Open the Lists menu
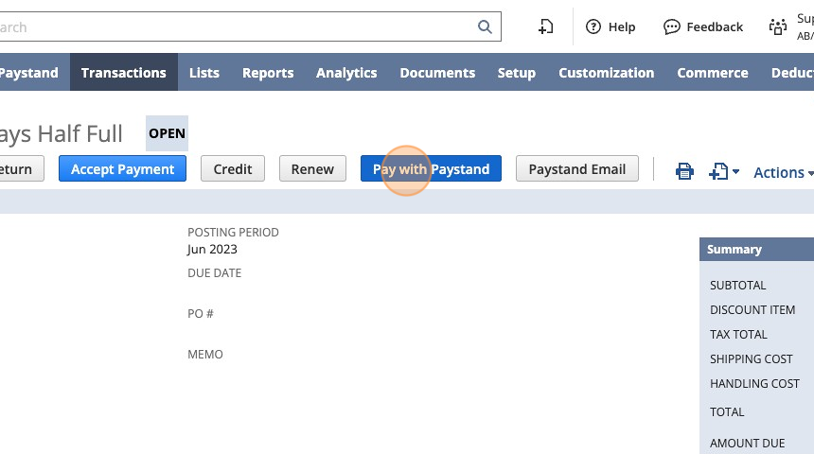 coord(204,73)
